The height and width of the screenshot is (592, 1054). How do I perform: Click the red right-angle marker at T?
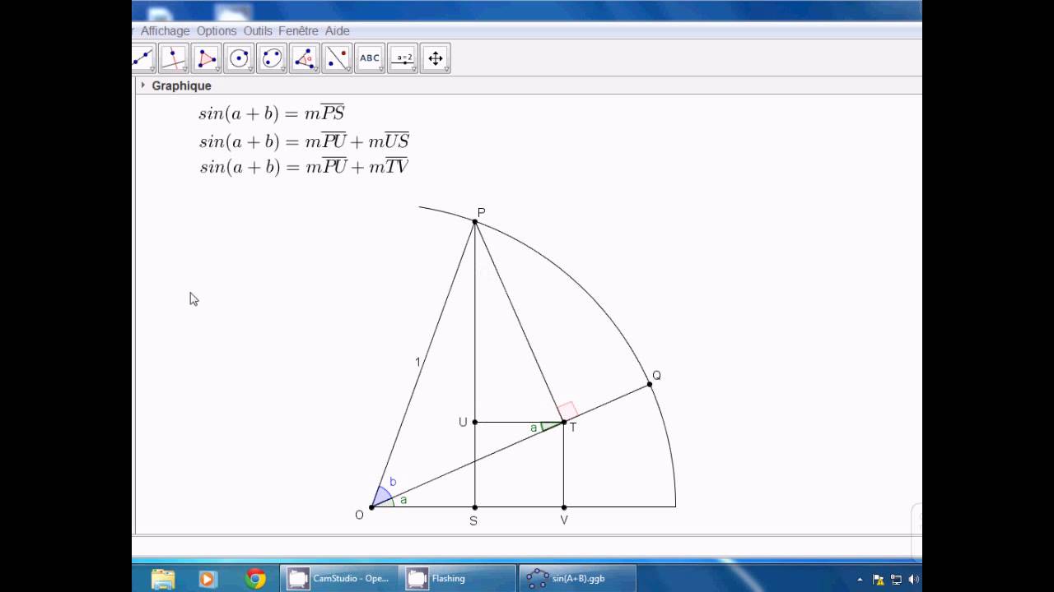(x=567, y=410)
